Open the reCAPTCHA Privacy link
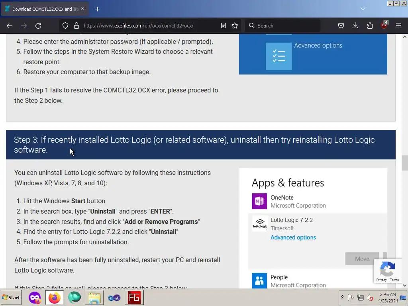Screen dimensions: 408x306 [x=381, y=280]
